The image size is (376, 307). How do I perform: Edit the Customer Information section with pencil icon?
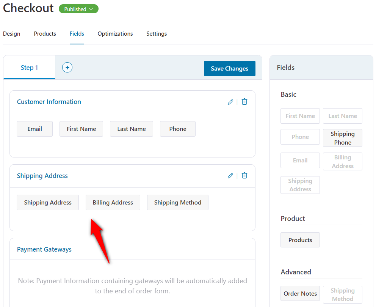pos(230,102)
